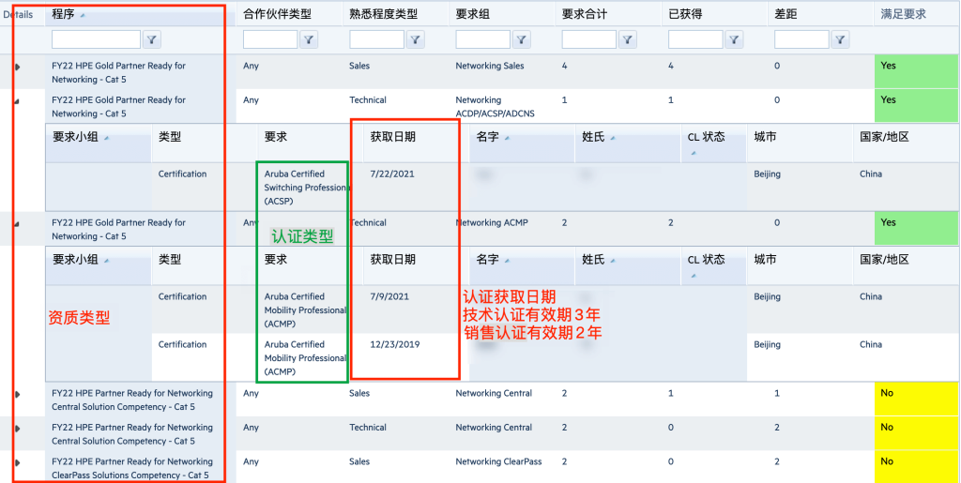
Task: Sort by the 要求组 column header
Action: (473, 14)
